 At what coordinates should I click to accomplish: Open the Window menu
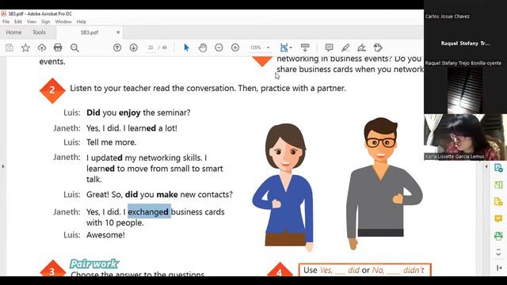pos(63,21)
